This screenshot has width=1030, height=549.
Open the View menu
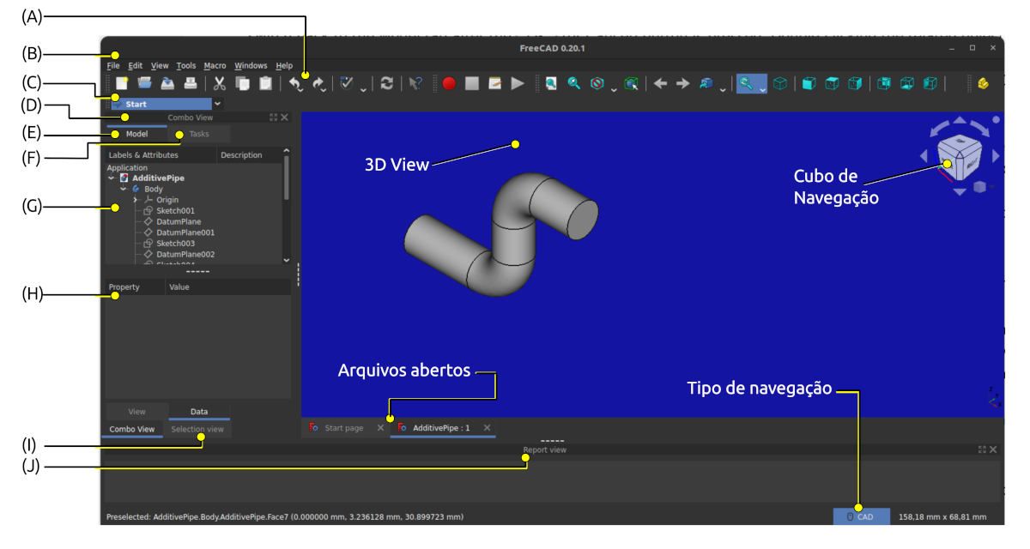click(x=160, y=65)
